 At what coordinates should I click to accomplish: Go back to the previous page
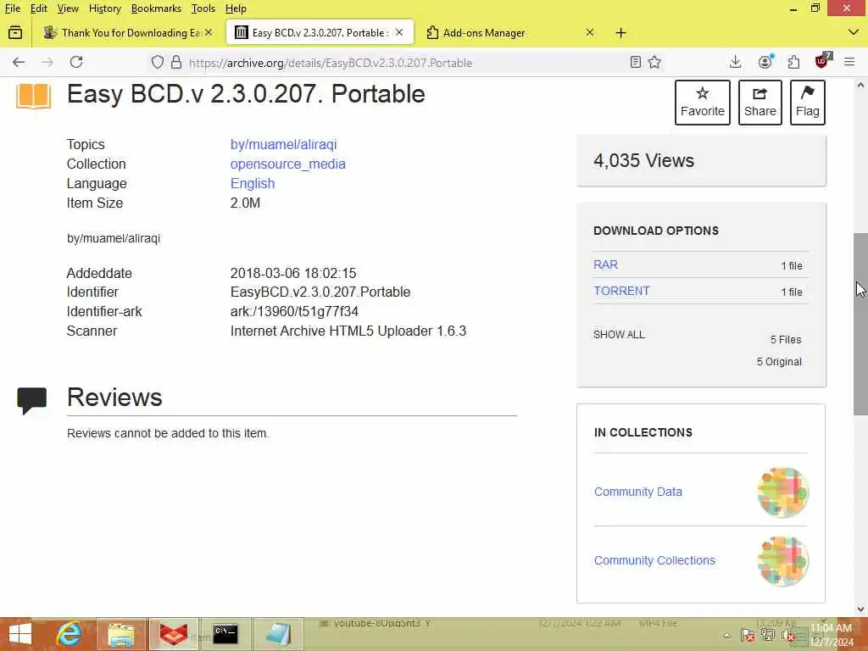19,62
